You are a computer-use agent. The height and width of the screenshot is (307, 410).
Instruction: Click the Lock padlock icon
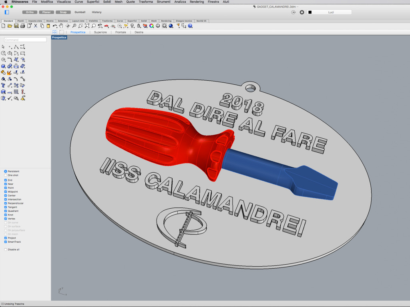coord(139,26)
